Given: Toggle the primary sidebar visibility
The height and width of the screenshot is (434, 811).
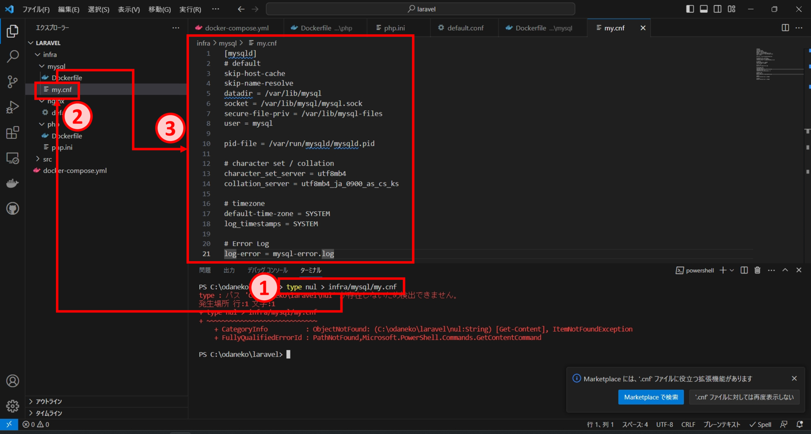Looking at the screenshot, I should (x=690, y=9).
